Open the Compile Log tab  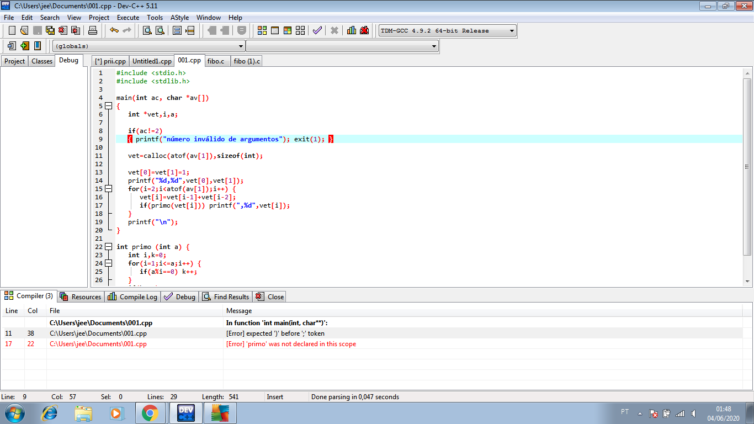coord(132,296)
